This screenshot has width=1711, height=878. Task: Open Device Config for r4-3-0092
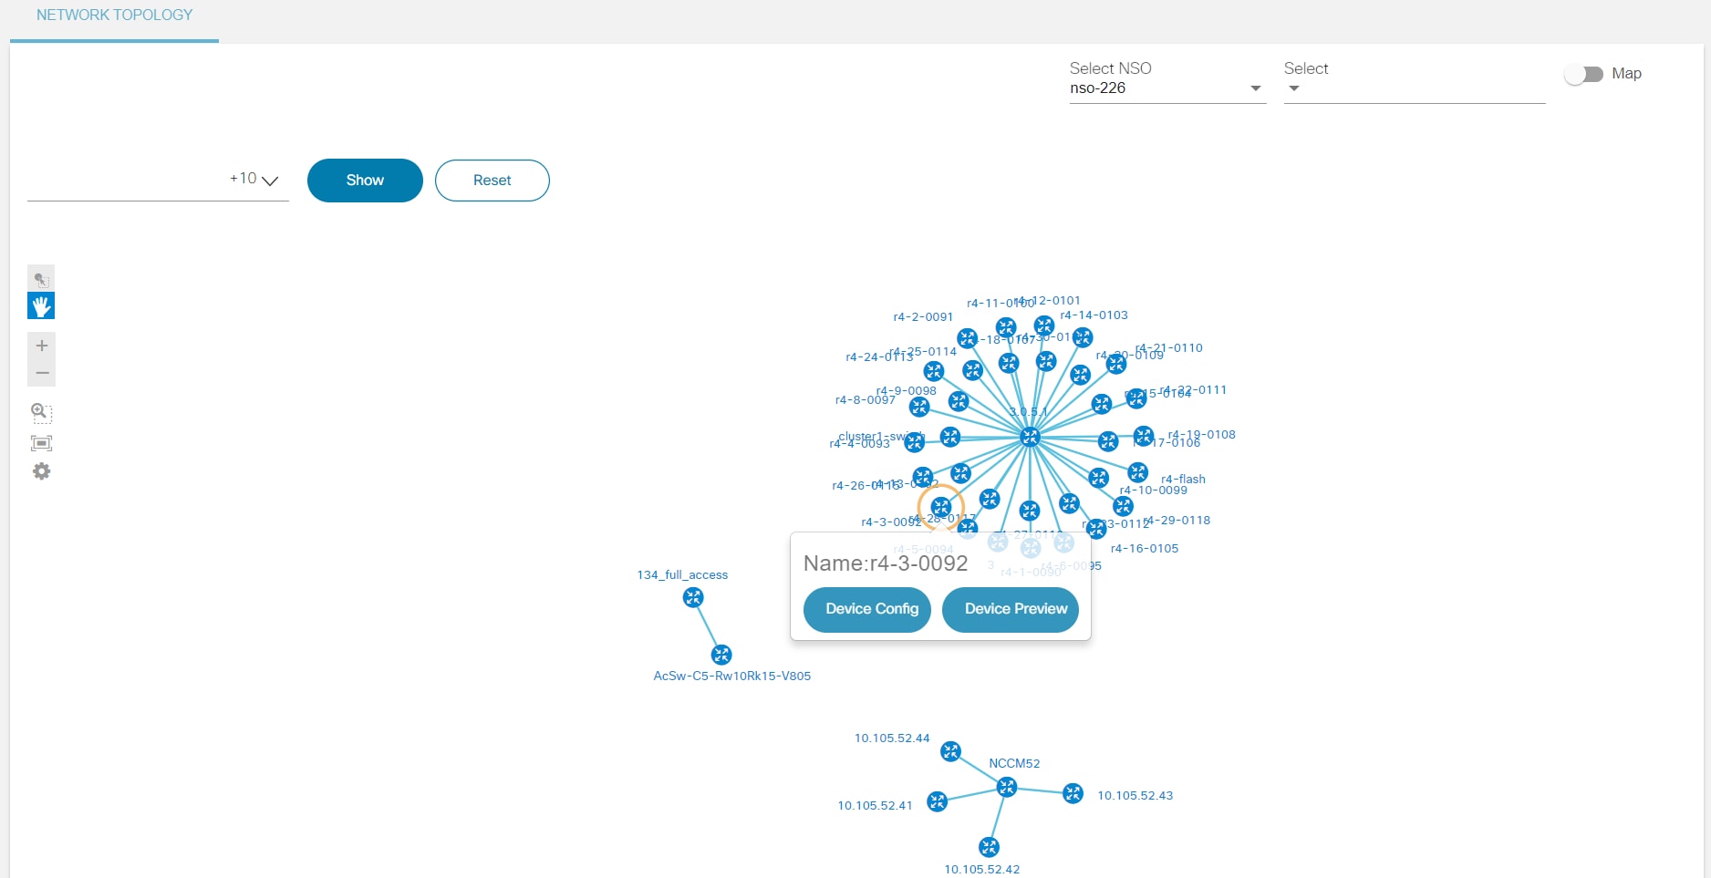(867, 609)
